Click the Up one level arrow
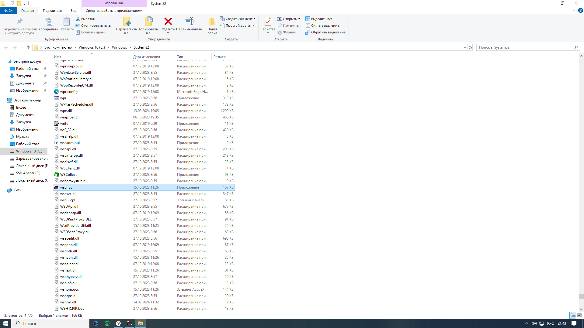This screenshot has height=328, width=584. 28,47
